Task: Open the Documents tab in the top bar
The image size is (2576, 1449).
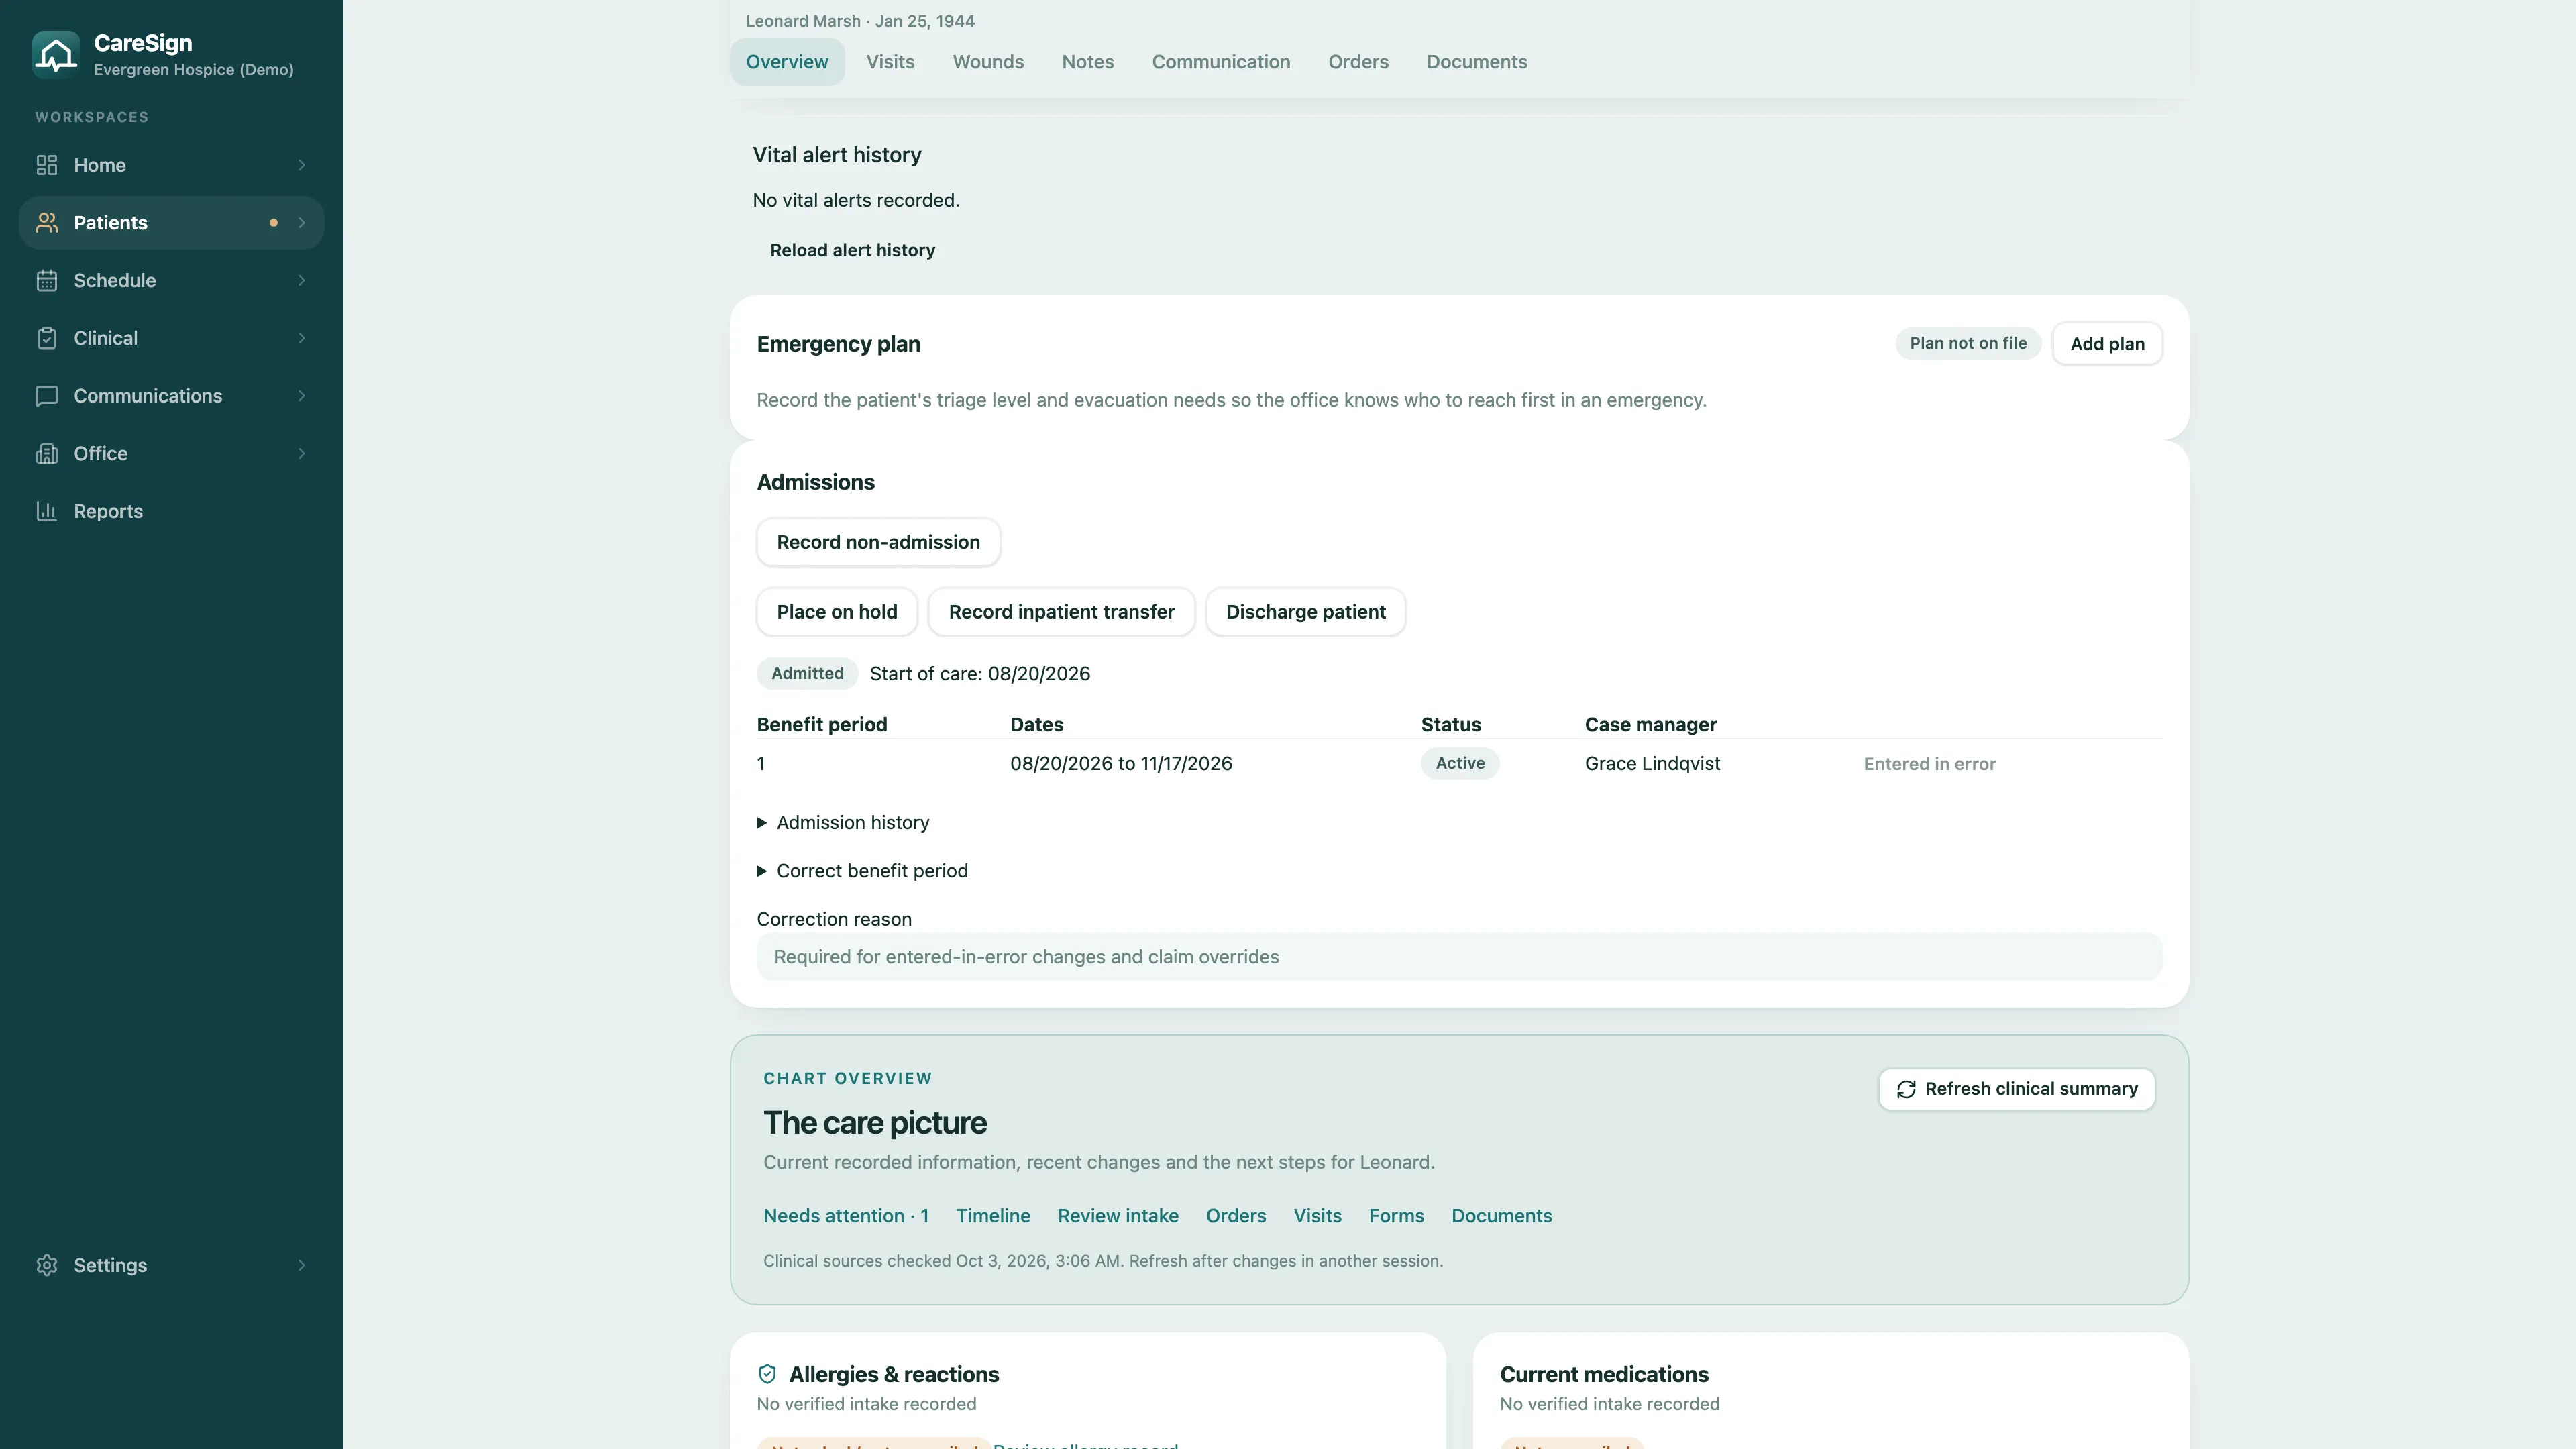Action: [x=1476, y=62]
